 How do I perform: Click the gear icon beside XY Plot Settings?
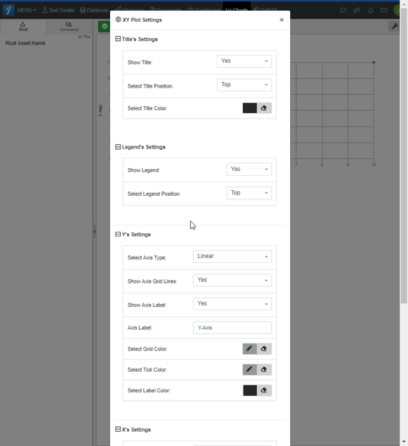pos(118,19)
